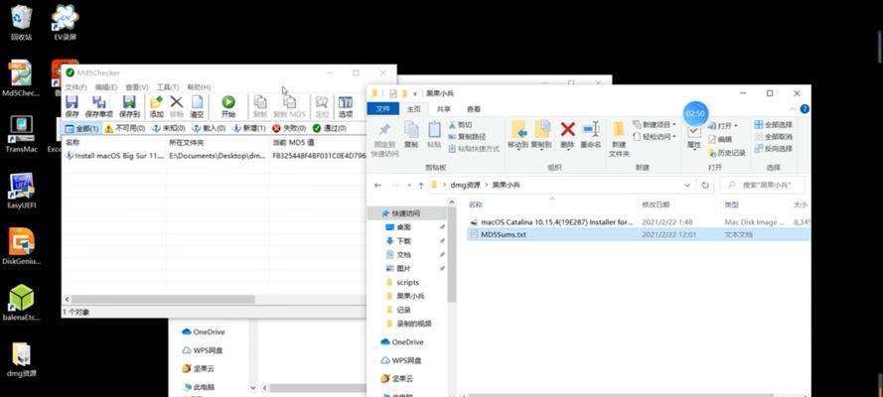Image resolution: width=883 pixels, height=397 pixels.
Task: Select the EV录屏 desktop icon
Action: click(66, 23)
